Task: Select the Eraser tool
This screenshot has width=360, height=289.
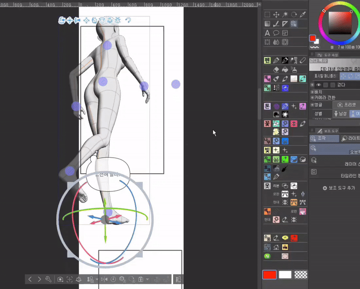Action: click(276, 69)
